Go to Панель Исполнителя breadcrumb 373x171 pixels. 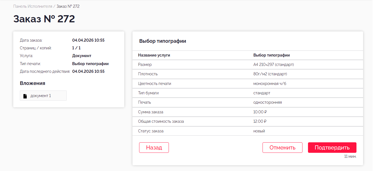click(33, 6)
